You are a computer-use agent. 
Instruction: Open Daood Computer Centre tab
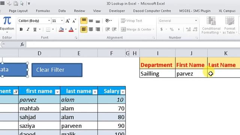coord(152,11)
